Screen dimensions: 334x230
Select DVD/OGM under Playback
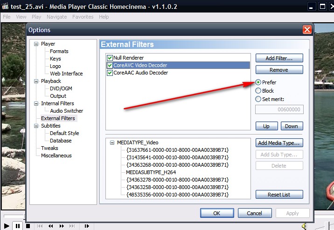coord(61,88)
